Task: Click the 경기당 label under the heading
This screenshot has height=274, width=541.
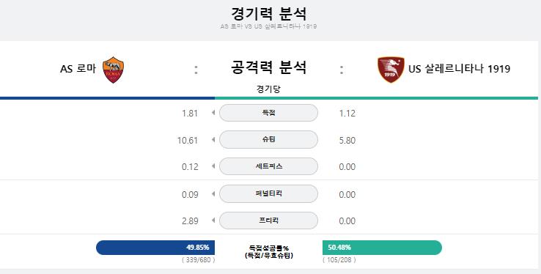Action: 268,89
